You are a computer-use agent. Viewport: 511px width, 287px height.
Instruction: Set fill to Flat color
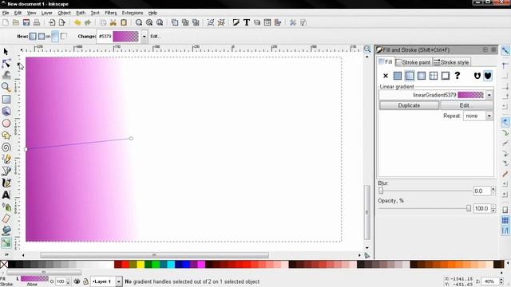pos(398,76)
